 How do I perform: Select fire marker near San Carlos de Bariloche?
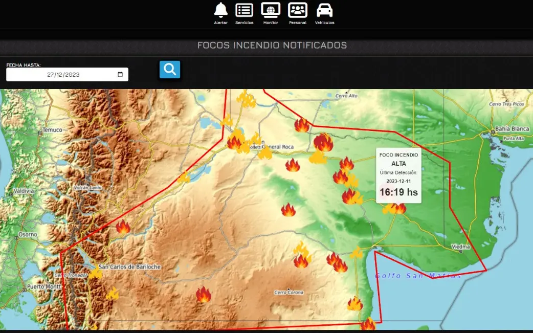pyautogui.click(x=95, y=273)
